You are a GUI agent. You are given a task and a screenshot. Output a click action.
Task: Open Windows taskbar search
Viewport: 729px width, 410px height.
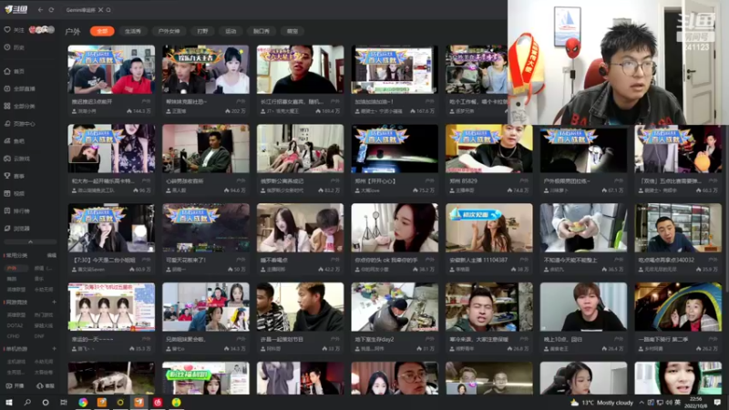[27, 402]
